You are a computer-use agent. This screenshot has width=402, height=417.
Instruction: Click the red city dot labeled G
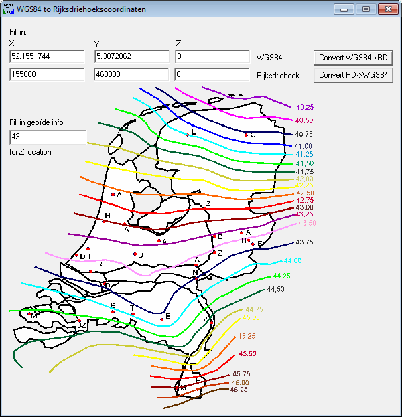(x=246, y=135)
